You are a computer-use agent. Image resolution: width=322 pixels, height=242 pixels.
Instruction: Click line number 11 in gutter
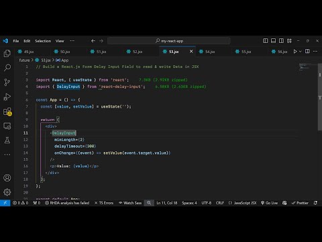click(x=25, y=133)
